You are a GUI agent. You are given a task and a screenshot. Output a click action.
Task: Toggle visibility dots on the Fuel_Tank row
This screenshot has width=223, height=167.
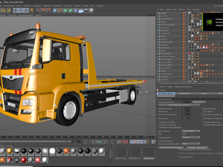[186, 27]
